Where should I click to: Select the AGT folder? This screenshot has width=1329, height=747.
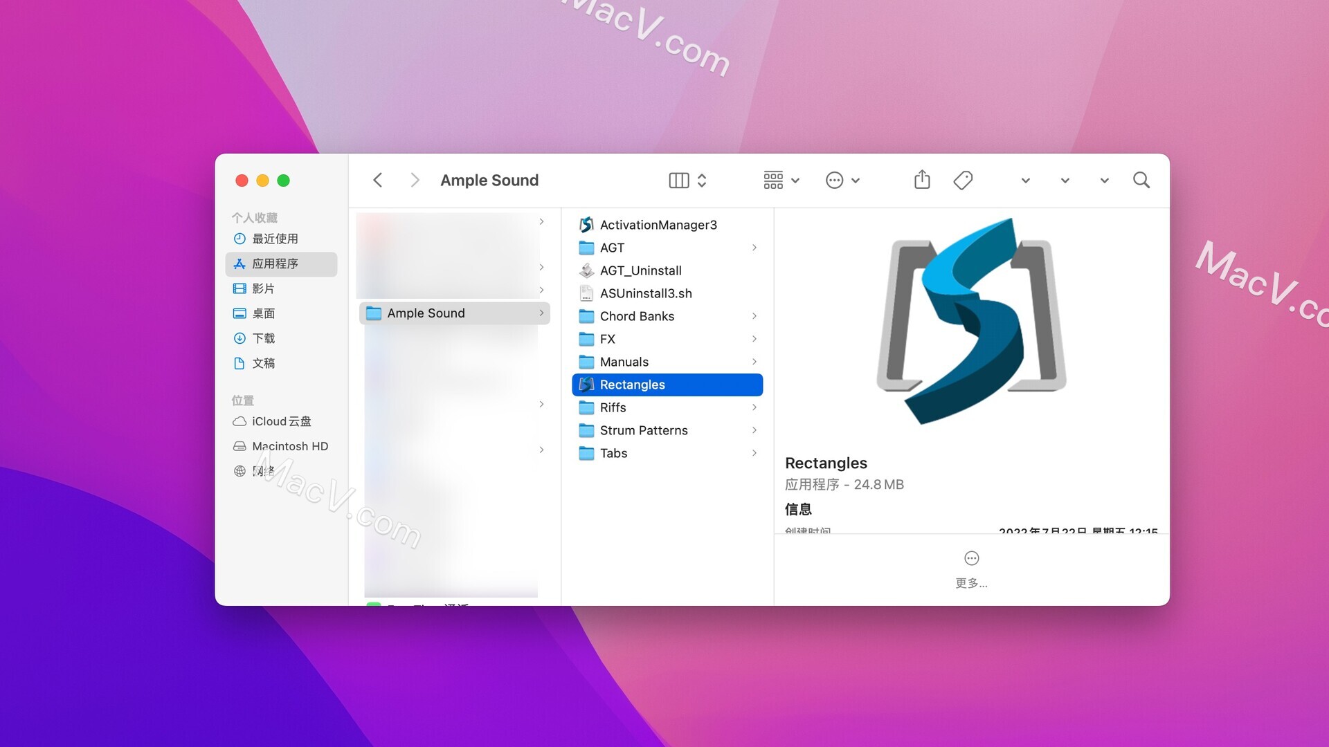tap(667, 248)
